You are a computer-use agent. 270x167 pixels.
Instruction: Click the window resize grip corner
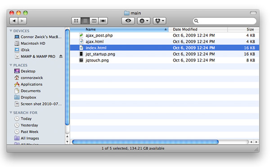256,149
